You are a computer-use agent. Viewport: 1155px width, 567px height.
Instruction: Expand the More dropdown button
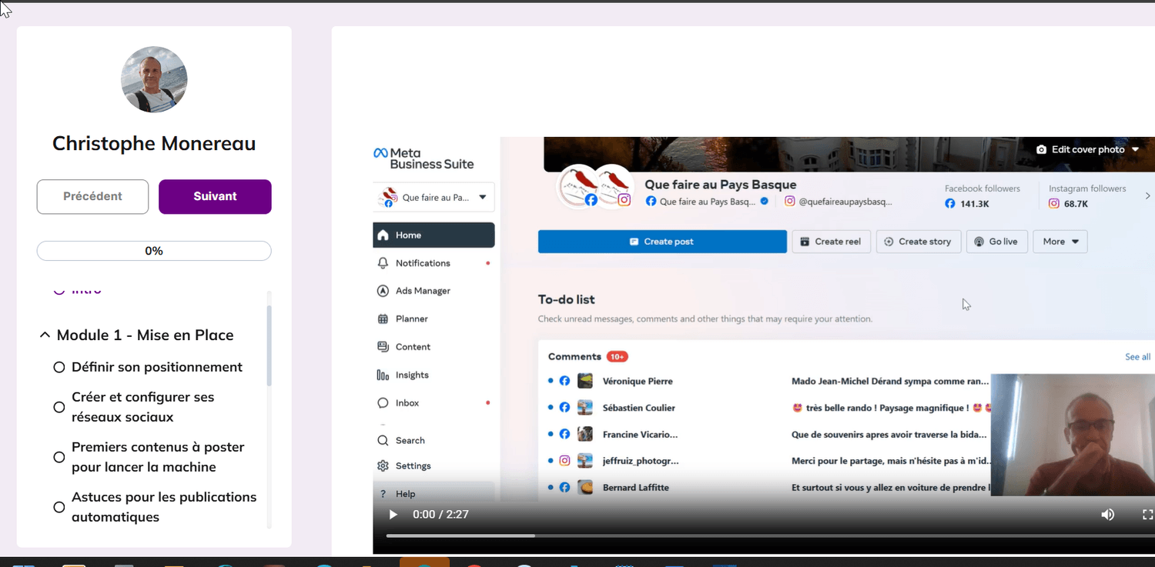point(1060,242)
